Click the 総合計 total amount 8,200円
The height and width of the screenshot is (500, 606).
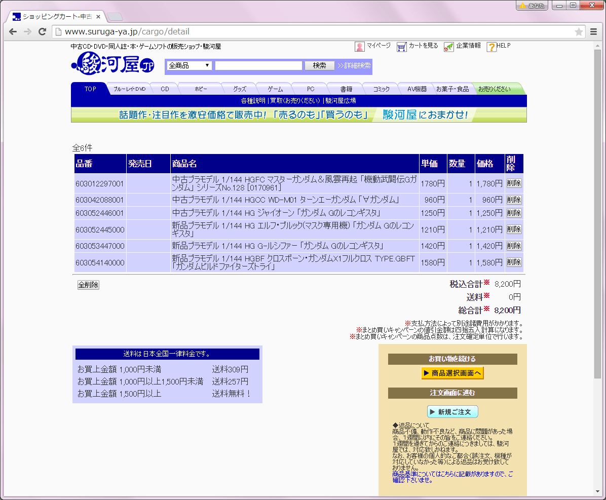click(x=507, y=310)
